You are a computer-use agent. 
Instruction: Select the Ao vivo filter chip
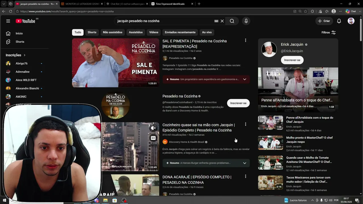(207, 32)
